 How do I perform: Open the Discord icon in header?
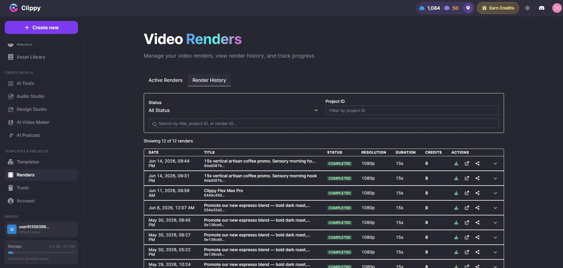tap(542, 8)
